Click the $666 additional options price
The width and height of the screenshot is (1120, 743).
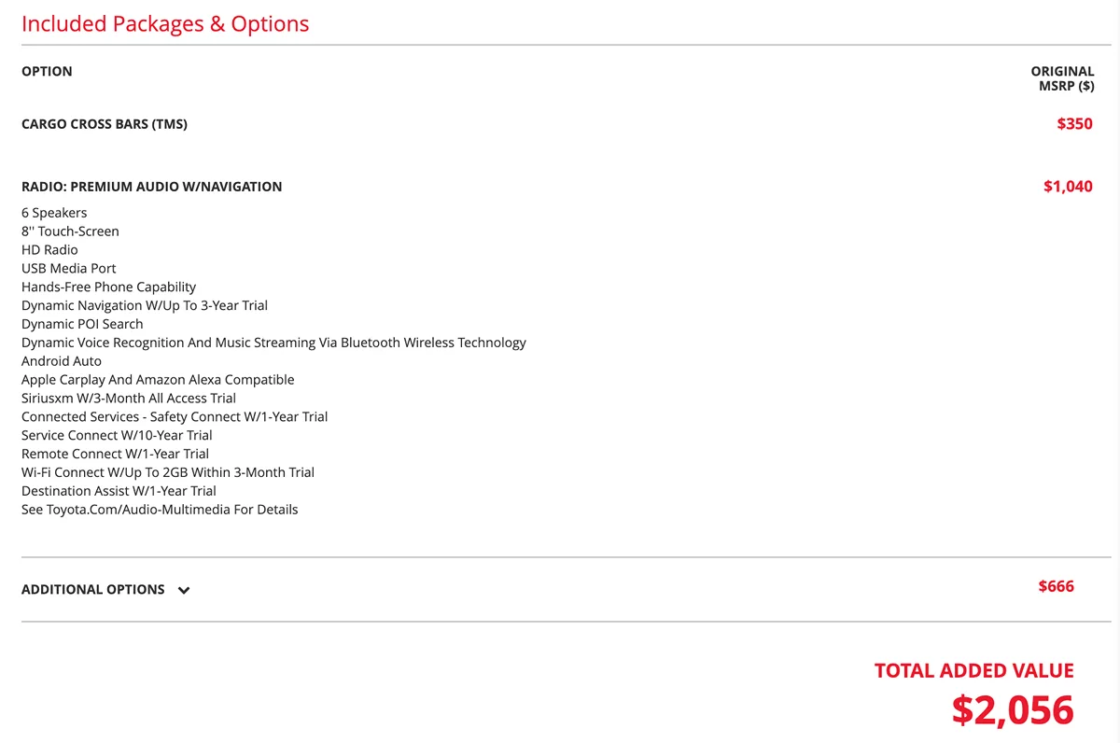[x=1056, y=586]
